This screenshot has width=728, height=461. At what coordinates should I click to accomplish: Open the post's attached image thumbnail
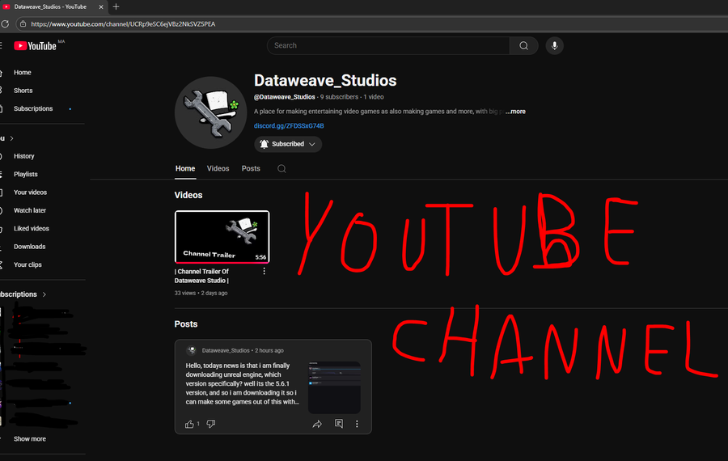tap(334, 387)
